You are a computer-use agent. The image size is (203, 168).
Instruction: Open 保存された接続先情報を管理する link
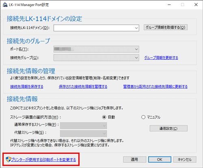83,87
